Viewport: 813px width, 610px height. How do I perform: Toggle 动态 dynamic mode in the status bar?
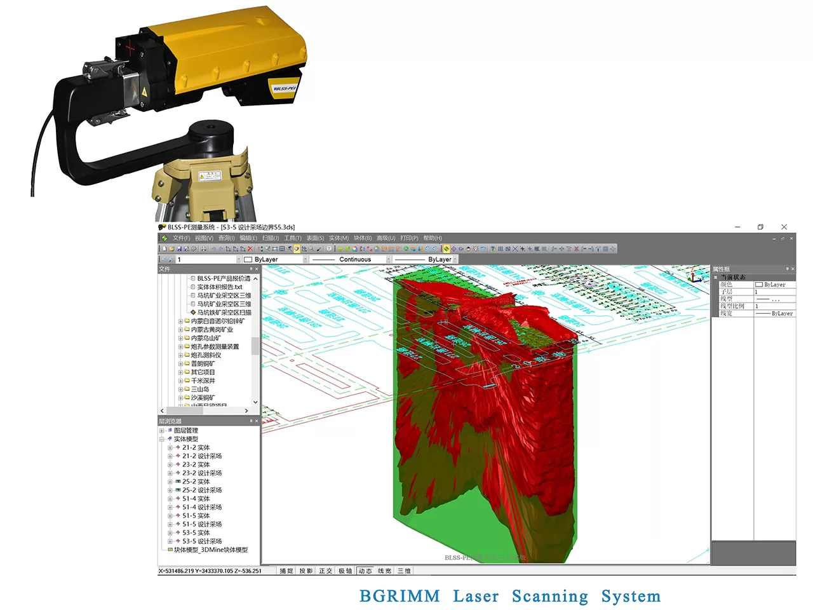[365, 571]
